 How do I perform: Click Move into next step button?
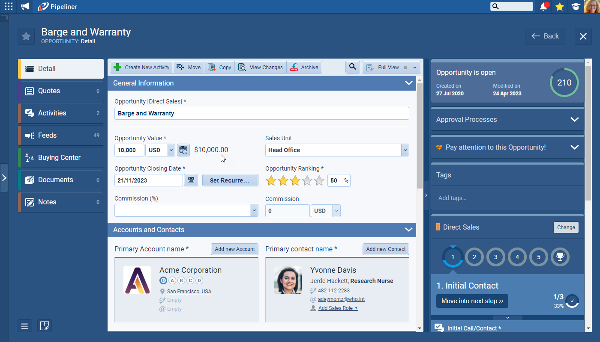pyautogui.click(x=472, y=301)
